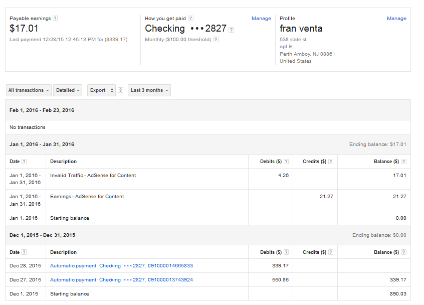Click Ending balance: $0.00 text
The width and height of the screenshot is (424, 305).
(x=379, y=235)
